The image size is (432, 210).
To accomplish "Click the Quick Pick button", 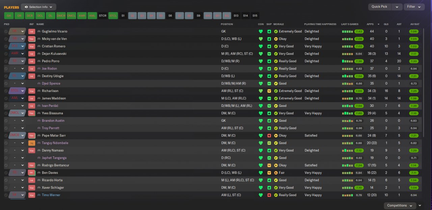I will pyautogui.click(x=380, y=7).
